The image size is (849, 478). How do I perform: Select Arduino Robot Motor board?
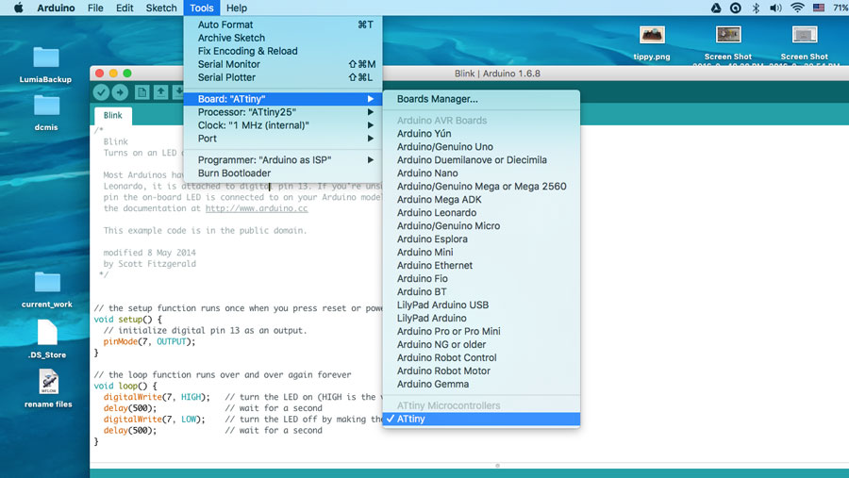click(481, 371)
